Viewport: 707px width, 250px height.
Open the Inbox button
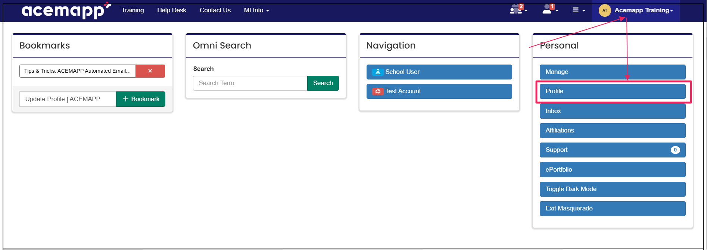(613, 111)
